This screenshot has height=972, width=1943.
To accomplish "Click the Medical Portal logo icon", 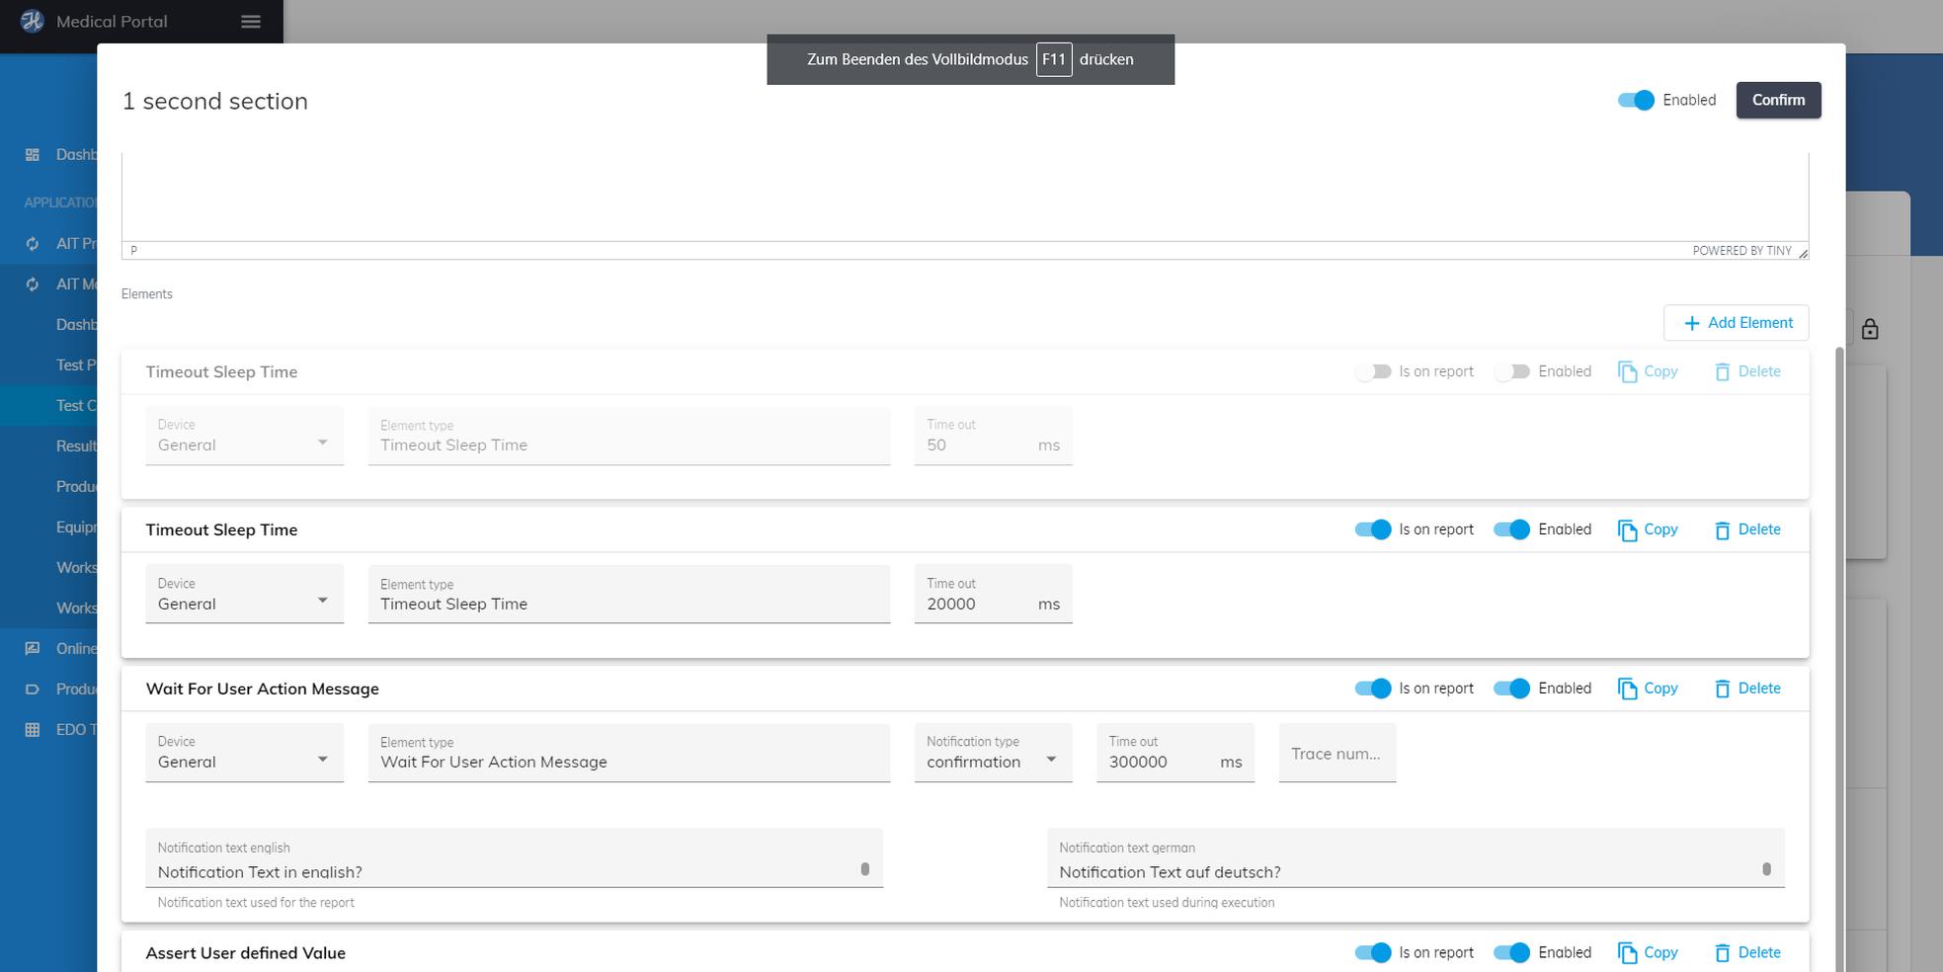I will coord(33,21).
